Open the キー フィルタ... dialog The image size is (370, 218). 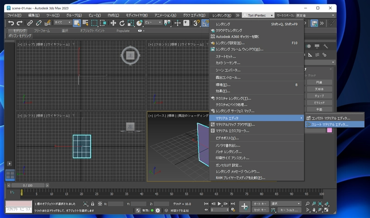(x=290, y=210)
